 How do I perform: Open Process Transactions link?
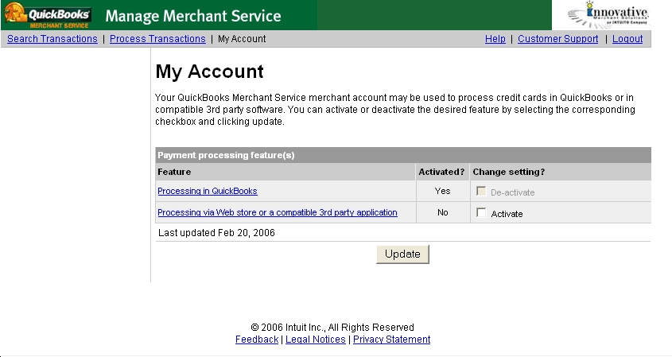click(x=157, y=39)
